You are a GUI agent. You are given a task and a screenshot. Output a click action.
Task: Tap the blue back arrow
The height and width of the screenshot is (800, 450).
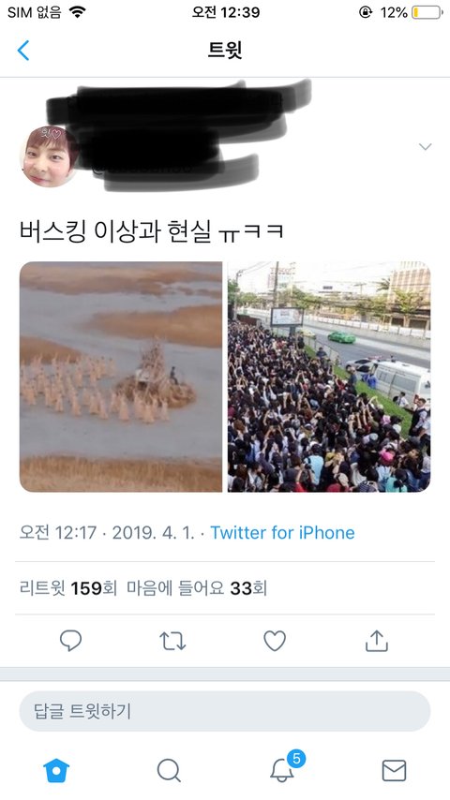pos(23,51)
